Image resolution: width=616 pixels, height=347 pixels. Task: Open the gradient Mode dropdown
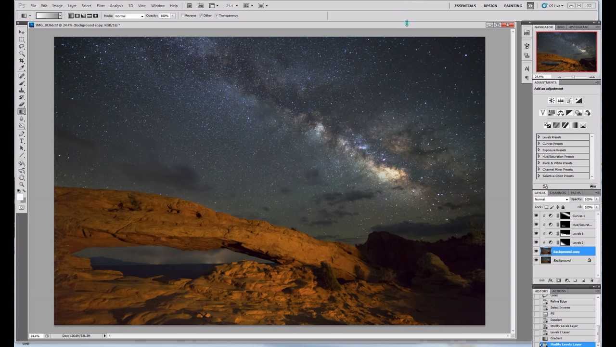pyautogui.click(x=129, y=16)
